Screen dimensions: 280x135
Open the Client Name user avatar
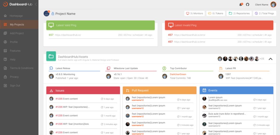(273, 5)
